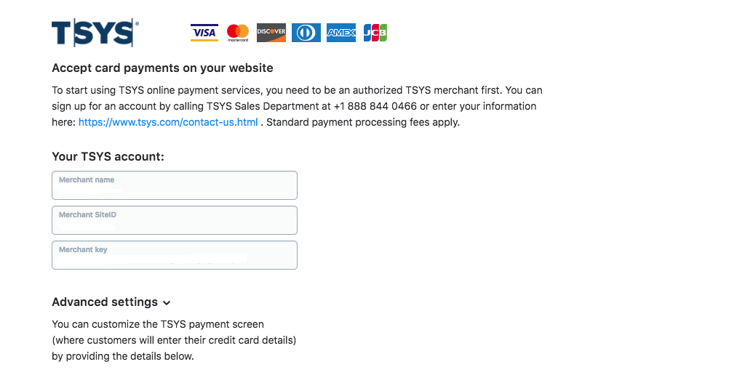Viewport: 745px width, 391px height.
Task: Click into the Merchant key field
Action: click(x=175, y=255)
